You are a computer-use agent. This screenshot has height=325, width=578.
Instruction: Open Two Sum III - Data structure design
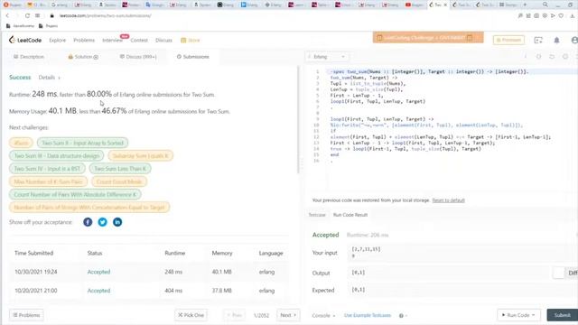pyautogui.click(x=56, y=156)
